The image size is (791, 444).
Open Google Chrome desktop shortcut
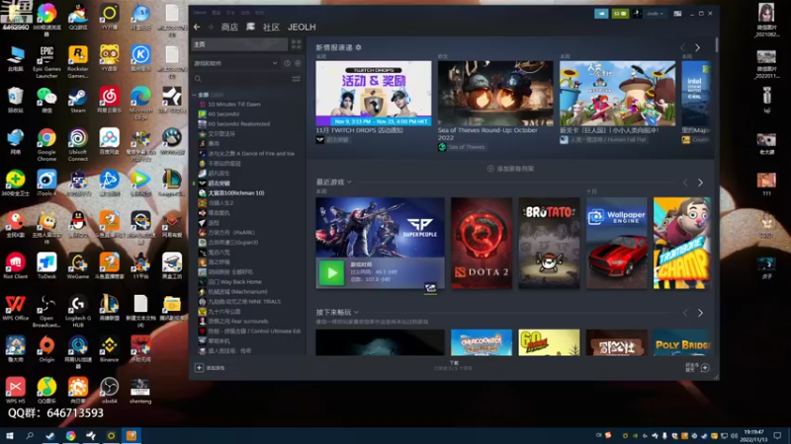pyautogui.click(x=46, y=145)
